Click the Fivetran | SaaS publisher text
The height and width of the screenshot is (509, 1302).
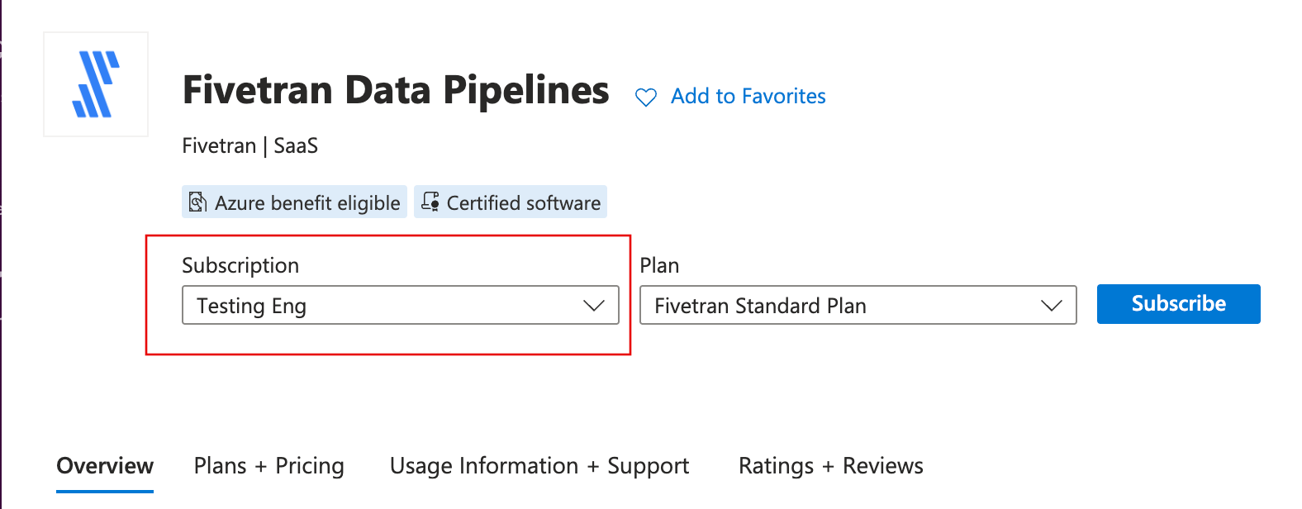[250, 146]
